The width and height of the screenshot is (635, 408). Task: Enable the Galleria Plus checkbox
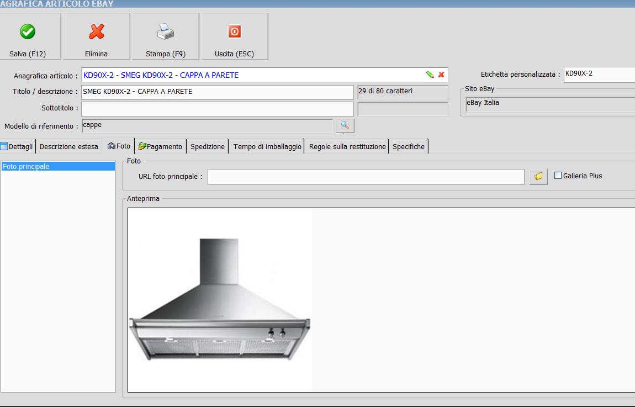tap(558, 175)
